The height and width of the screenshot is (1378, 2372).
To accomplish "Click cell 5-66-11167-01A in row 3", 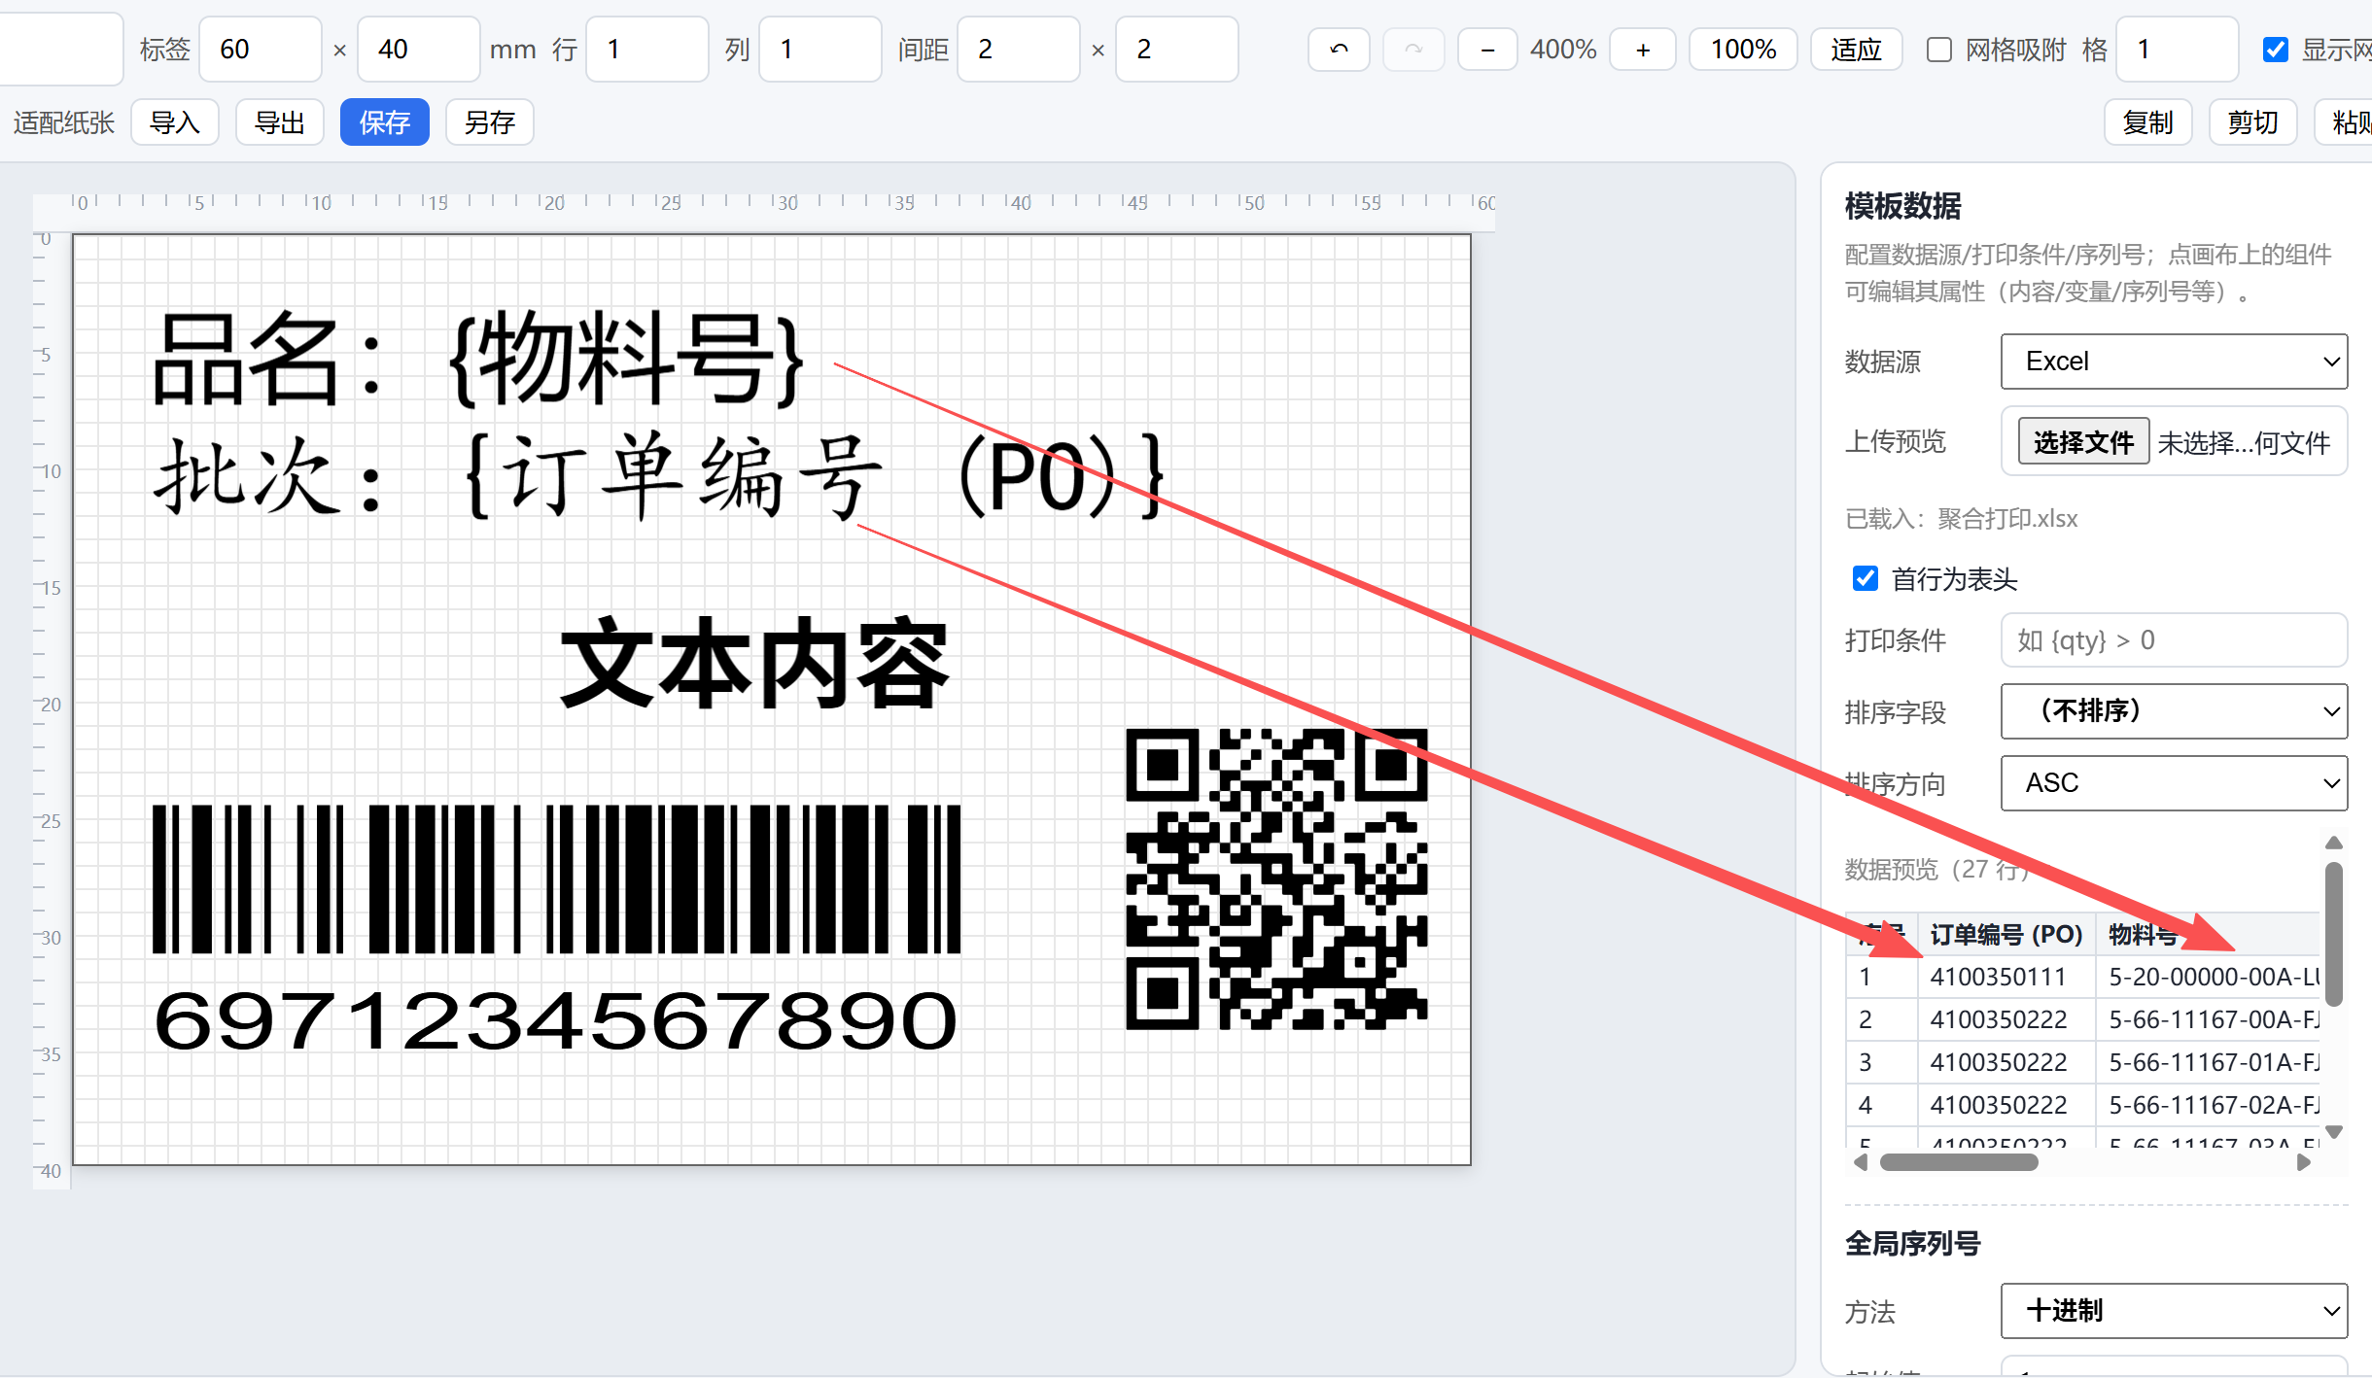I will pyautogui.click(x=2208, y=1062).
